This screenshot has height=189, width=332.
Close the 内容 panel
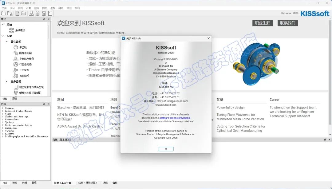coord(49,104)
